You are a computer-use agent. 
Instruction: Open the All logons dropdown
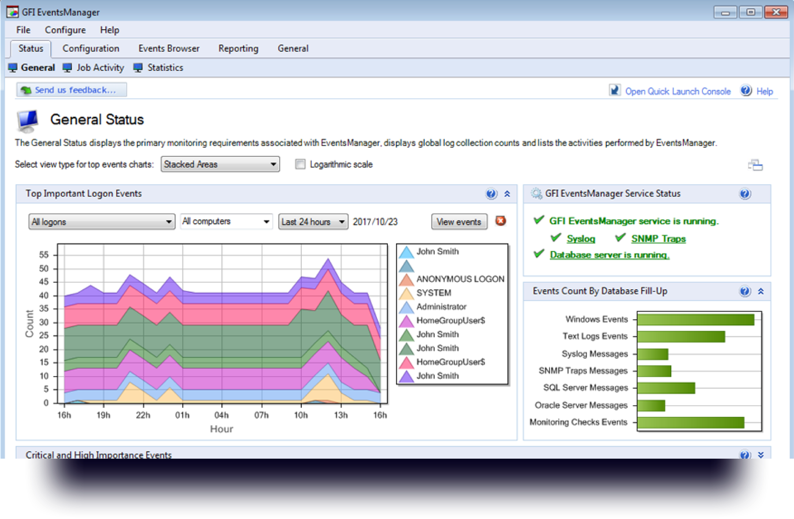[102, 222]
